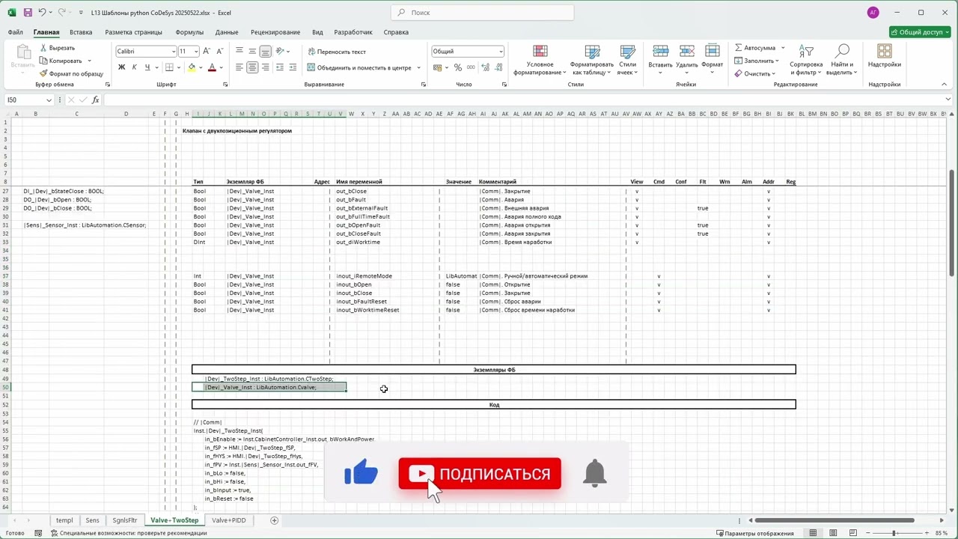
Task: Click the Undo arrow icon
Action: click(x=43, y=13)
